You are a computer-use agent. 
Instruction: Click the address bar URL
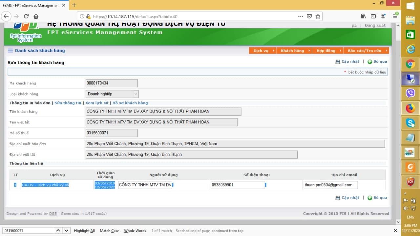coord(135,16)
